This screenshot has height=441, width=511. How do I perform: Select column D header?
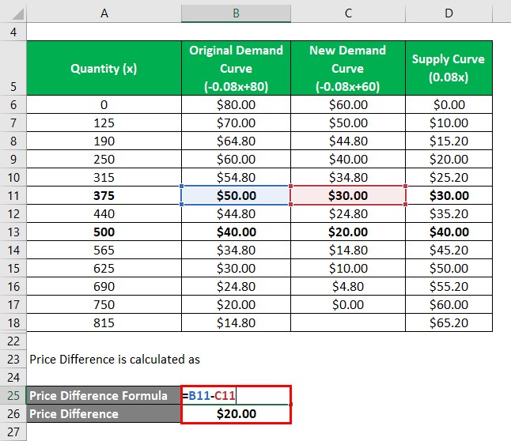(448, 13)
